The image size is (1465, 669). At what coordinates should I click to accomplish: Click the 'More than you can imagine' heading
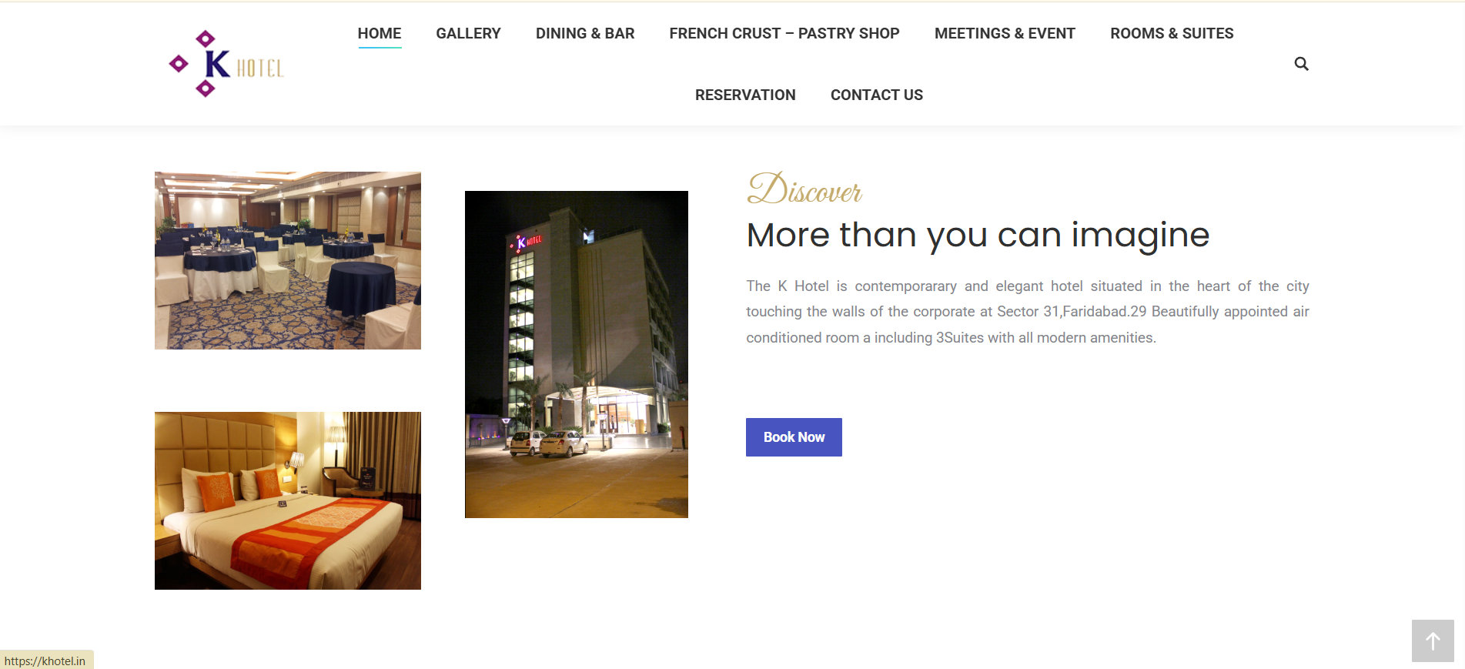click(x=978, y=235)
